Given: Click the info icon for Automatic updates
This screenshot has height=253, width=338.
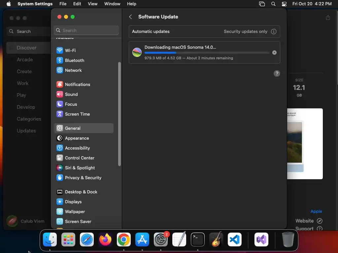Looking at the screenshot, I should 274,32.
